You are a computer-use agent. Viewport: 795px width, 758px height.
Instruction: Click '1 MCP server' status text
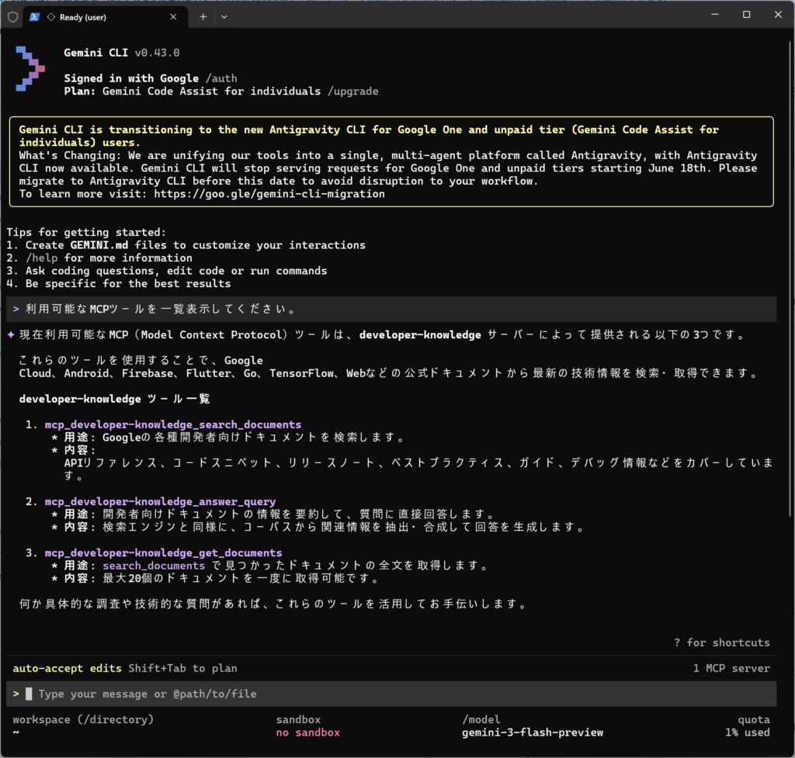[731, 668]
